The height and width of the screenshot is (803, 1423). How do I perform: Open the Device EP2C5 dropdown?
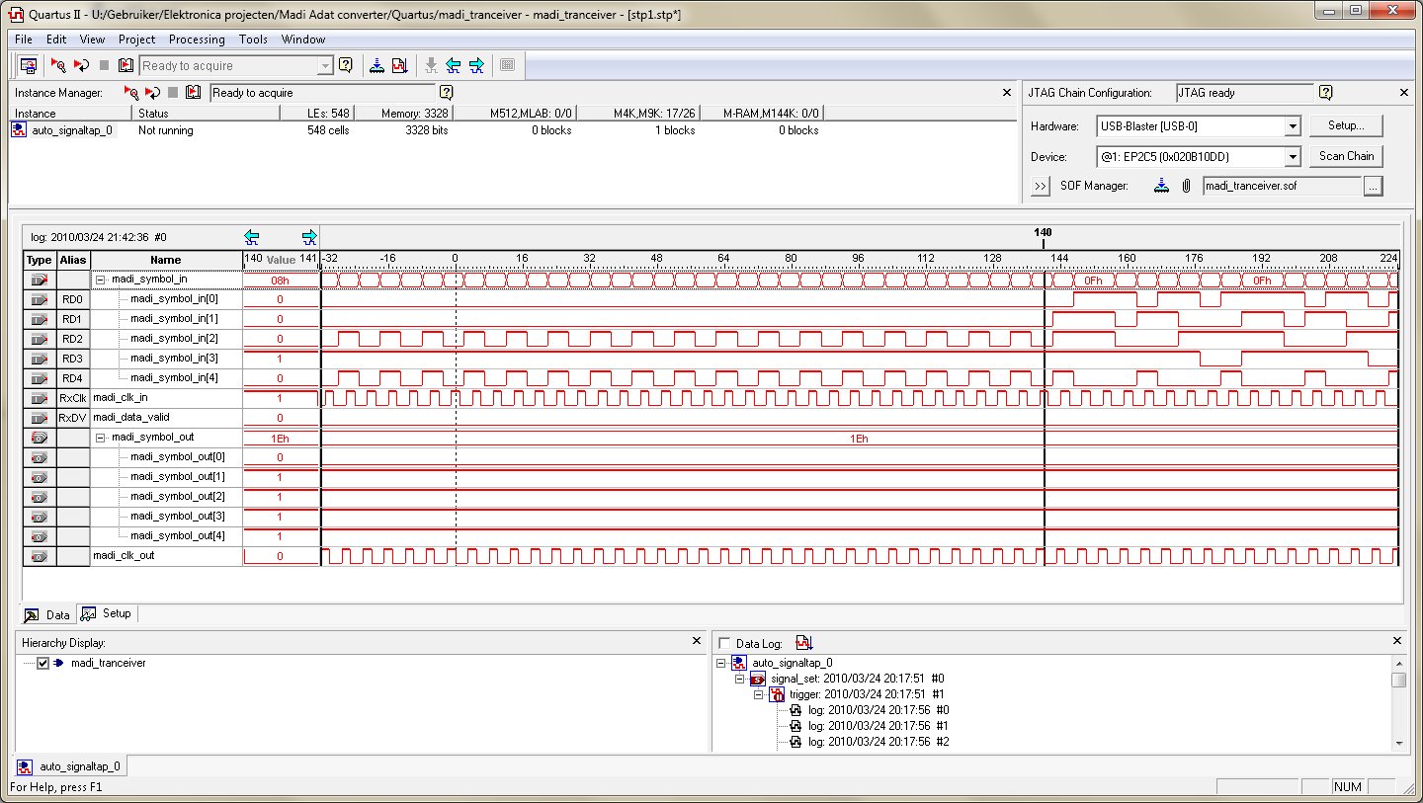tap(1292, 157)
